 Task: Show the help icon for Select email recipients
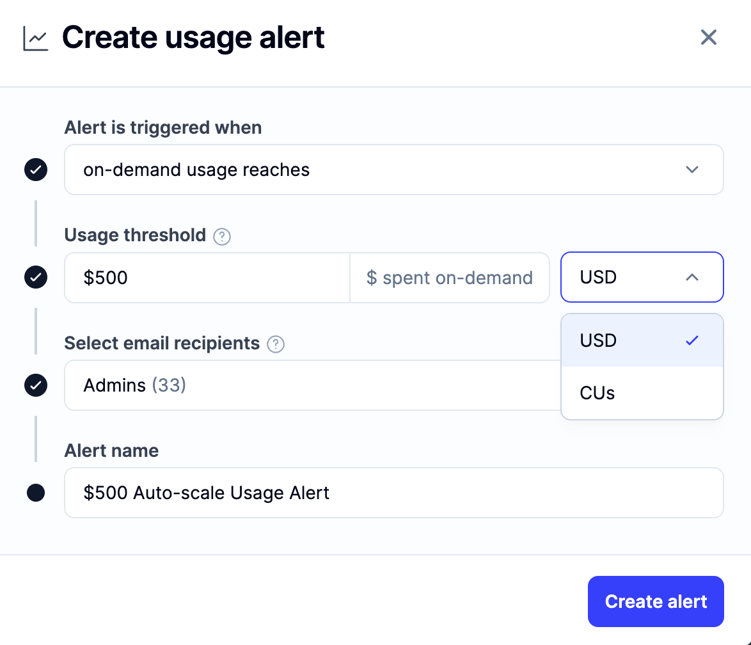276,344
